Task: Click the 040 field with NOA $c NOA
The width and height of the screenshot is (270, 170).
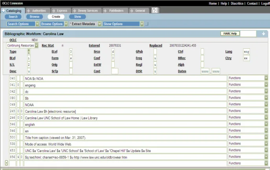Action: coord(125,79)
